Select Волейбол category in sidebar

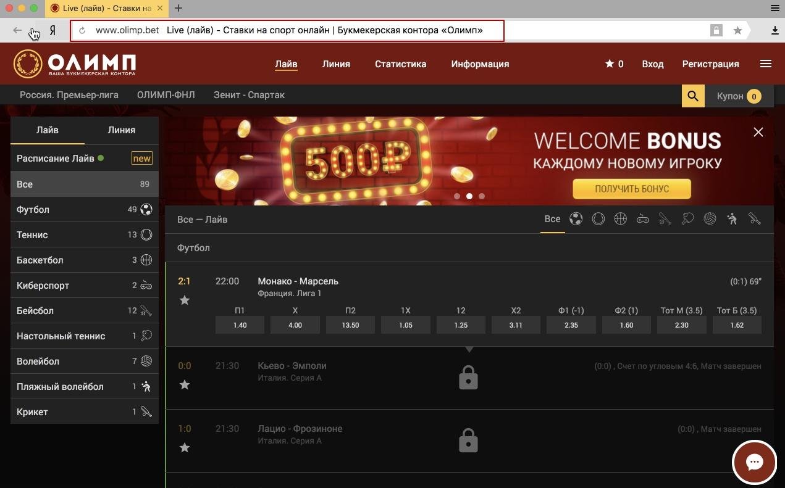pyautogui.click(x=85, y=361)
